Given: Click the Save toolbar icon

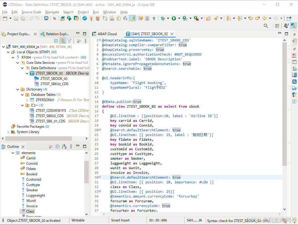Looking at the screenshot, I should [16, 18].
